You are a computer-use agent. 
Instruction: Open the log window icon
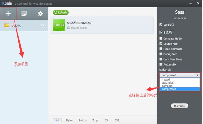pyautogui.click(x=24, y=13)
